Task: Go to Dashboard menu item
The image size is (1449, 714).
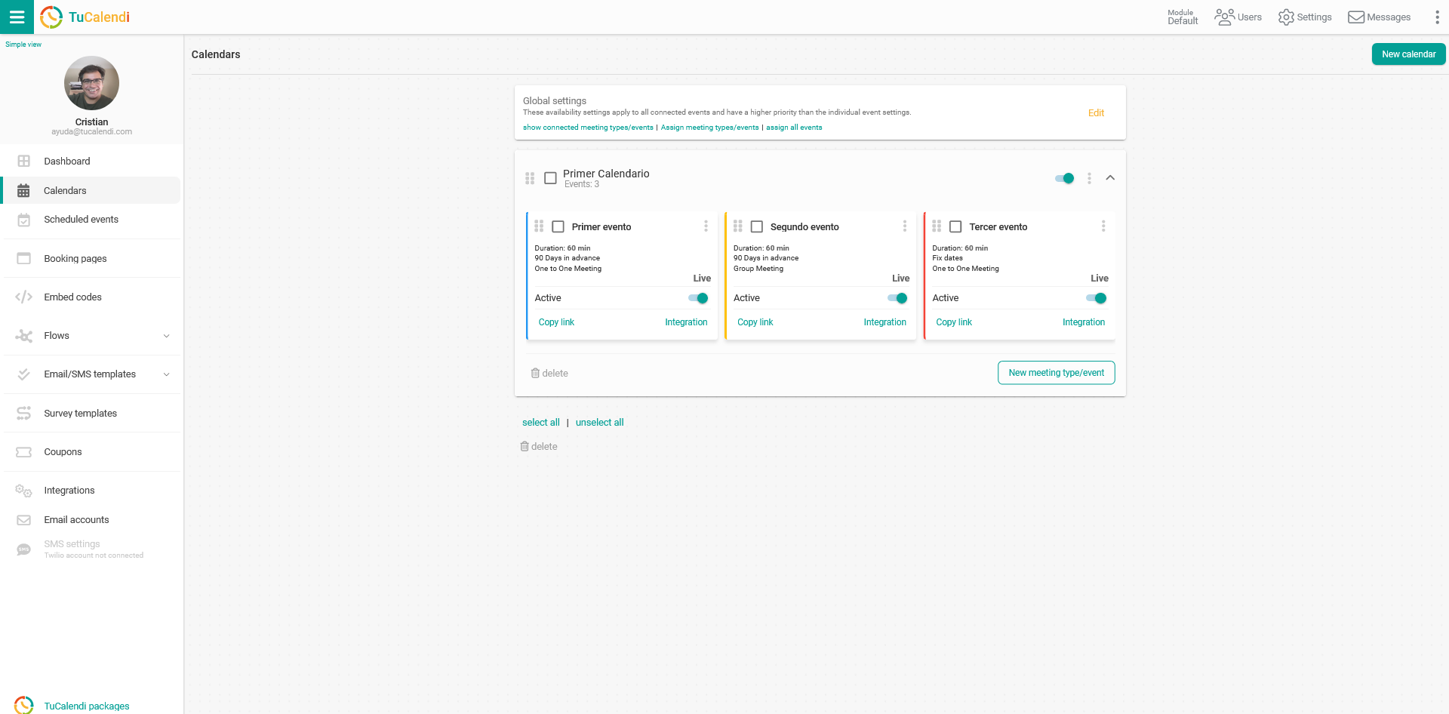Action: pyautogui.click(x=91, y=161)
